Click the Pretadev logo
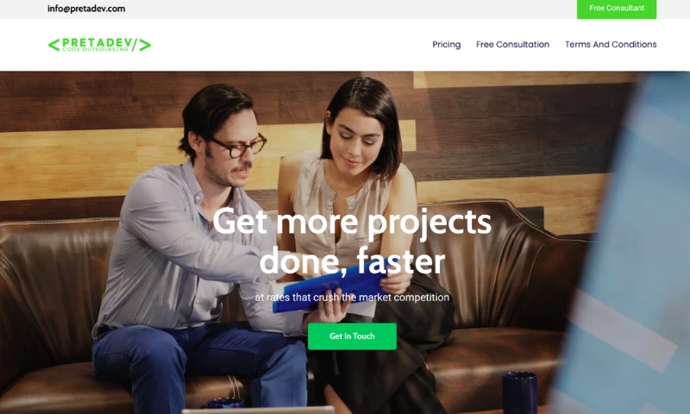This screenshot has height=414, width=690. [x=99, y=45]
